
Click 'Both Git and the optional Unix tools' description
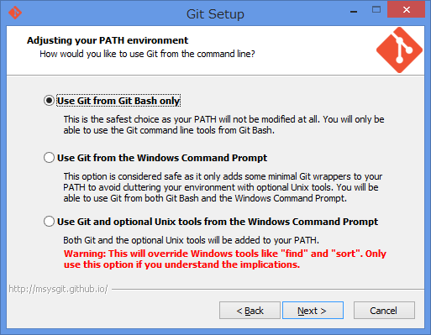(191, 240)
